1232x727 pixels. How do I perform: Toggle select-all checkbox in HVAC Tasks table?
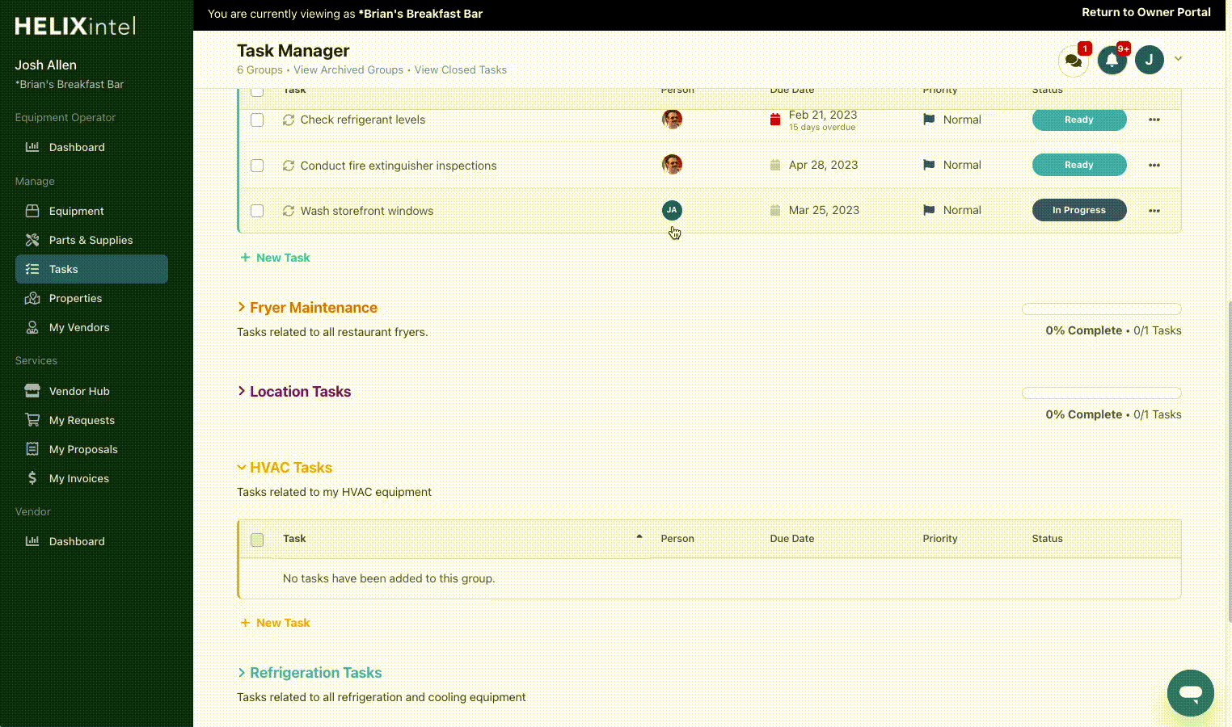point(257,540)
